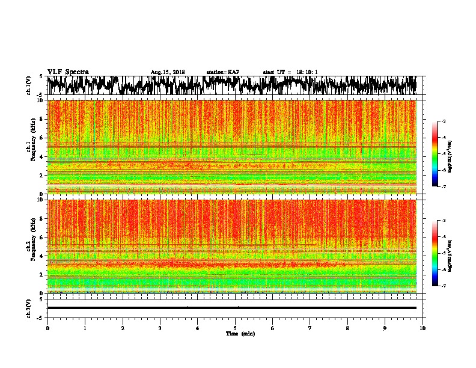Click the ch.1 spectrogram image
The height and width of the screenshot is (368, 476).
point(231,147)
